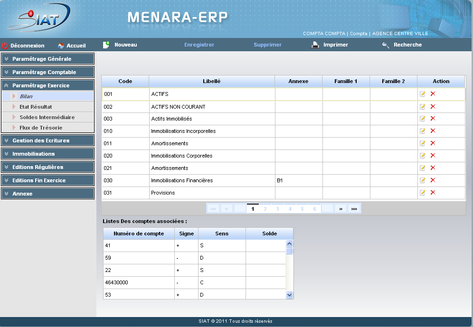Go to page 3 of the table
The height and width of the screenshot is (327, 473).
point(277,209)
